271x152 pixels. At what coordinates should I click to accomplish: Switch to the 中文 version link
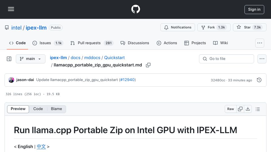41,147
